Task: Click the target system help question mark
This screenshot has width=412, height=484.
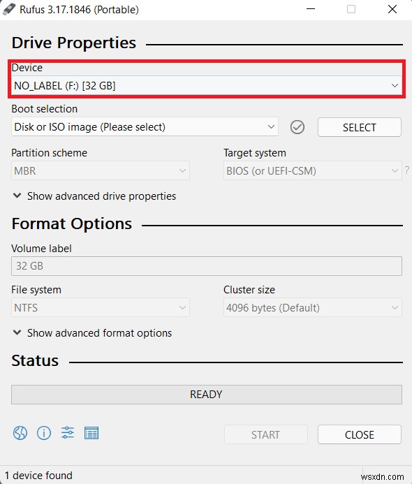Action: (x=407, y=170)
